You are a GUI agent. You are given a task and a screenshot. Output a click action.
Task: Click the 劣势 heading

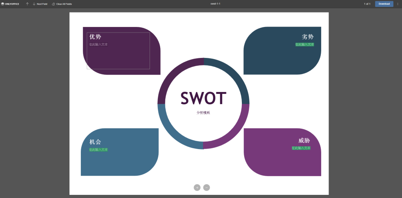[307, 37]
